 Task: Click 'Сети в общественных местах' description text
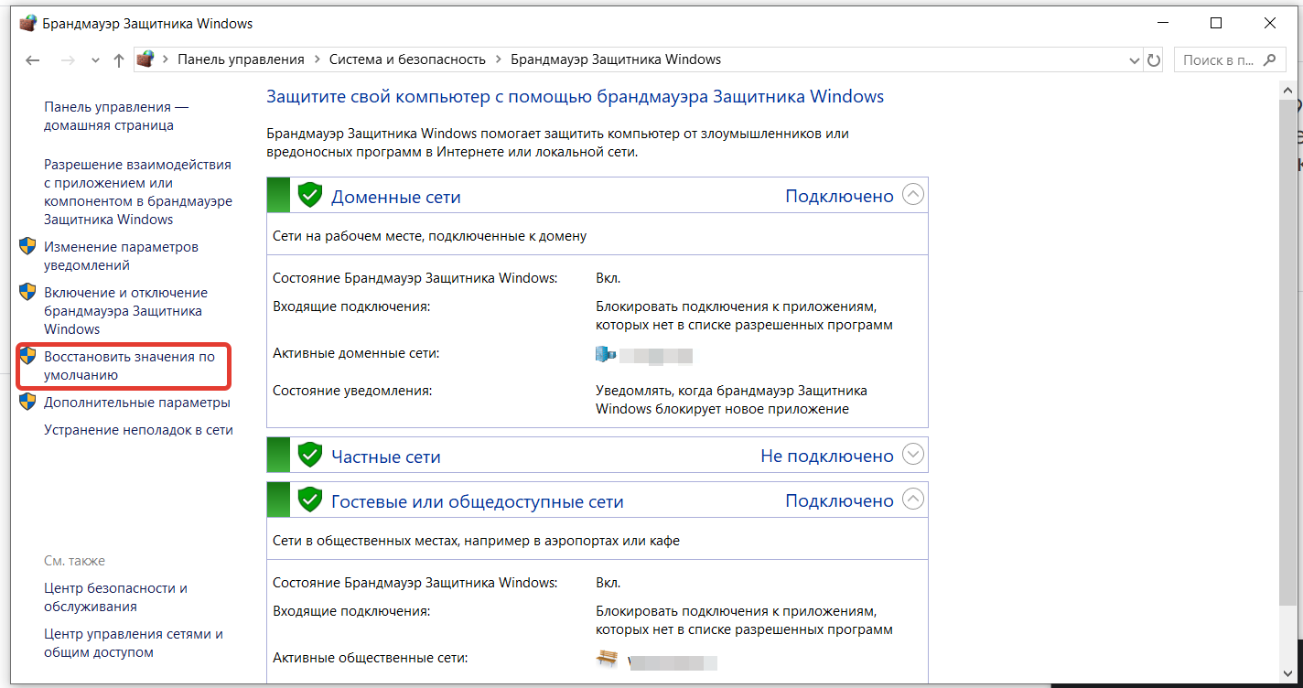tap(477, 541)
